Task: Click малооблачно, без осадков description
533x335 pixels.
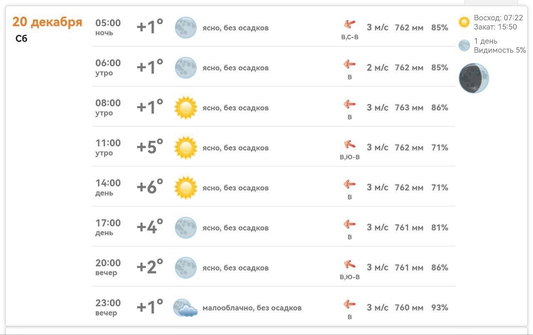Action: point(252,308)
